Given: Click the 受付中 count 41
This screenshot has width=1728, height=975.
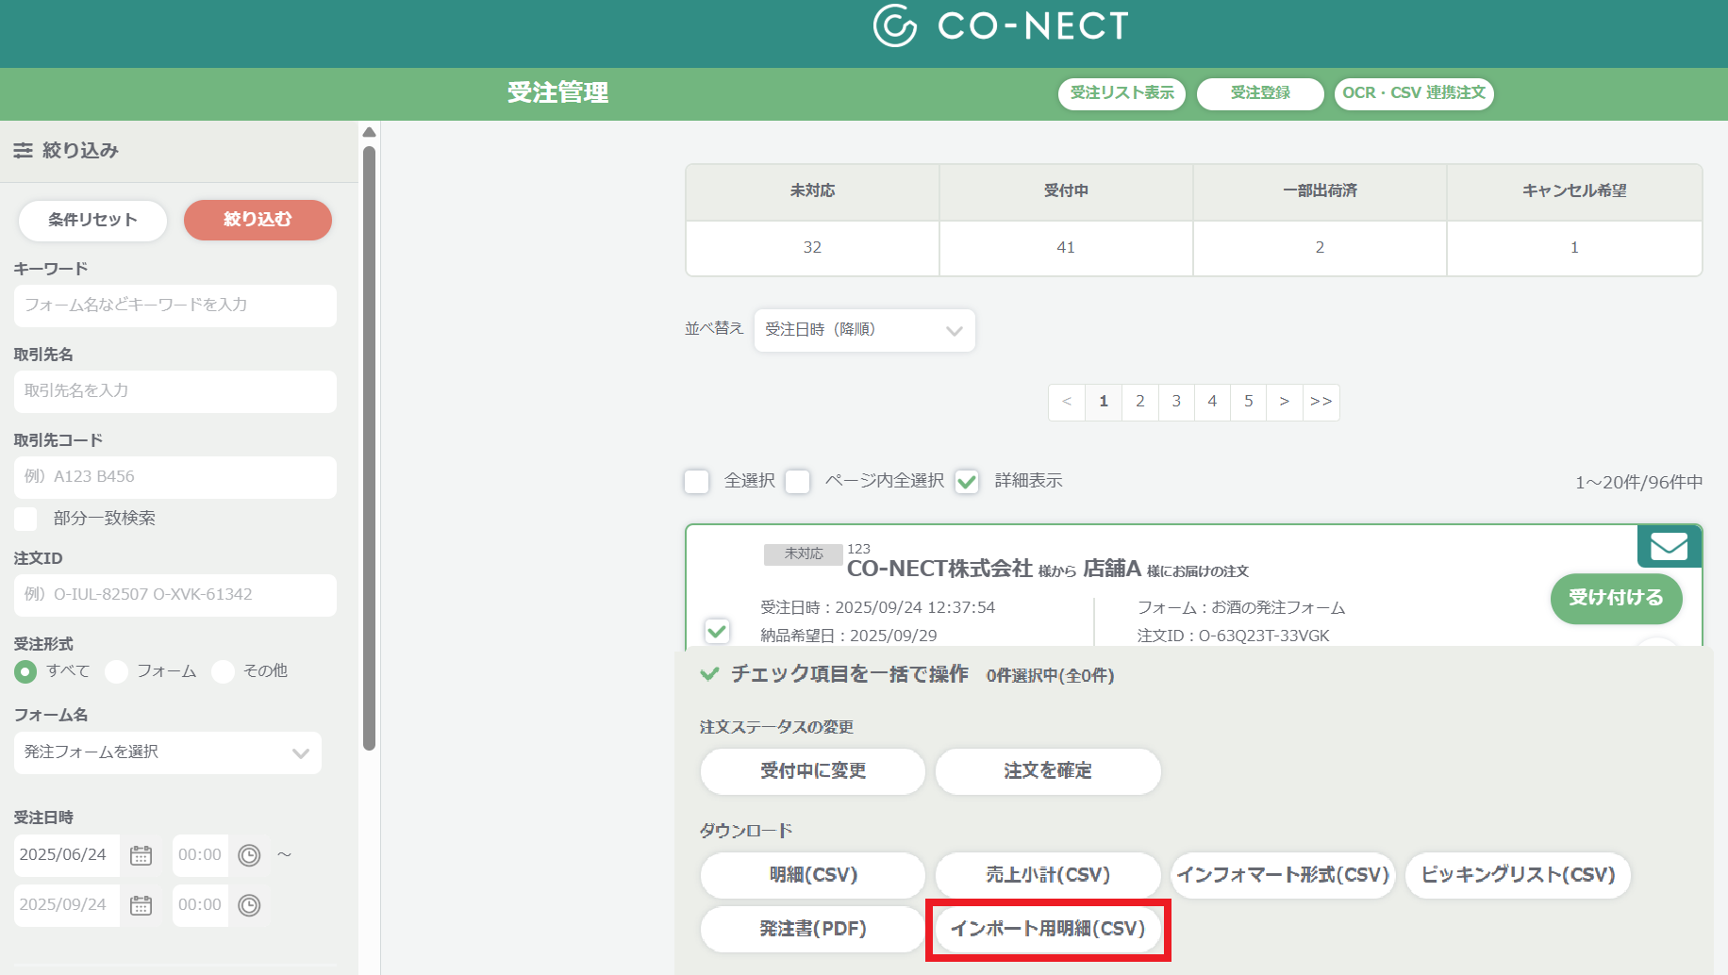Looking at the screenshot, I should 1066,248.
